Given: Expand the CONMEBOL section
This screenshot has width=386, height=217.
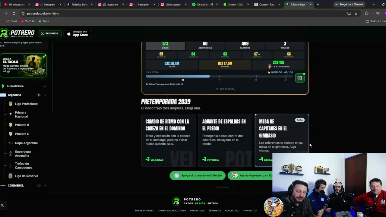Looking at the screenshot, I should click(x=45, y=186).
